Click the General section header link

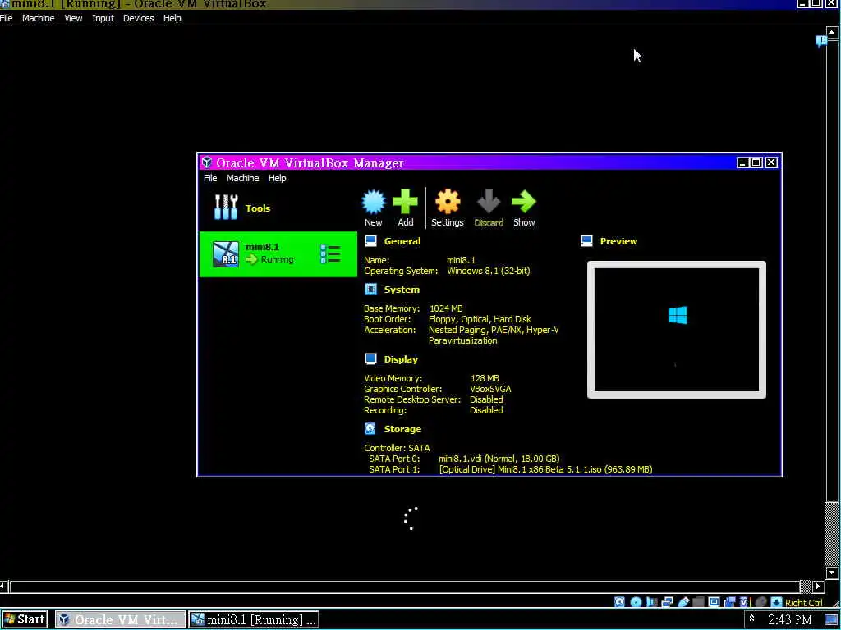click(402, 241)
